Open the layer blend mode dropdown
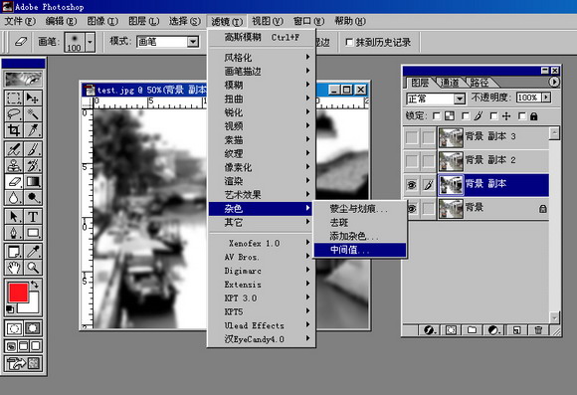Screen dimensions: 577x395 coord(460,99)
